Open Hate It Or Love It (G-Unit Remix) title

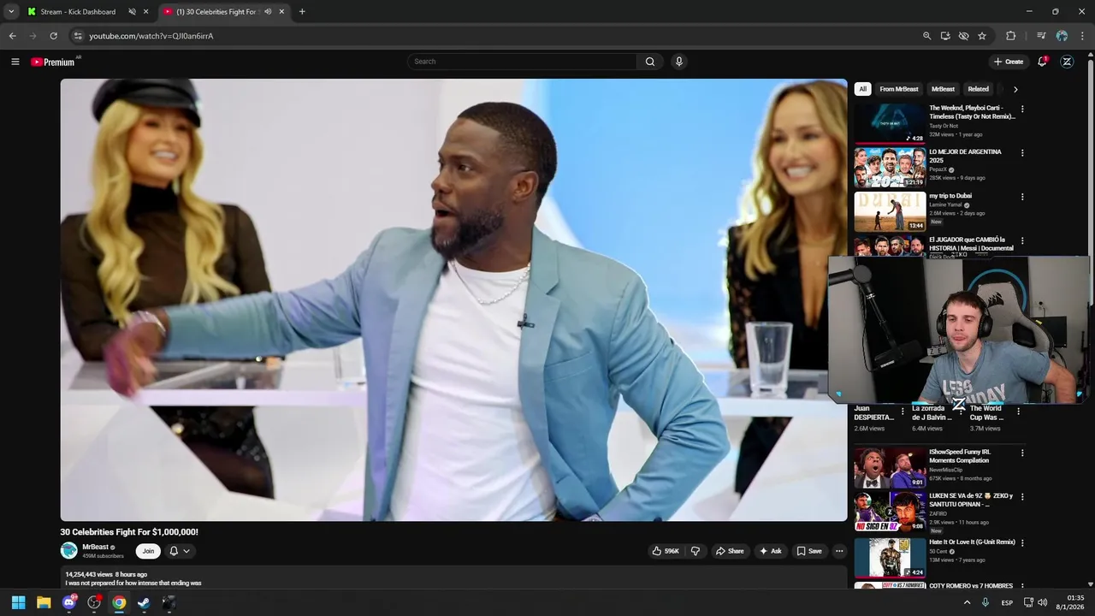tap(972, 542)
